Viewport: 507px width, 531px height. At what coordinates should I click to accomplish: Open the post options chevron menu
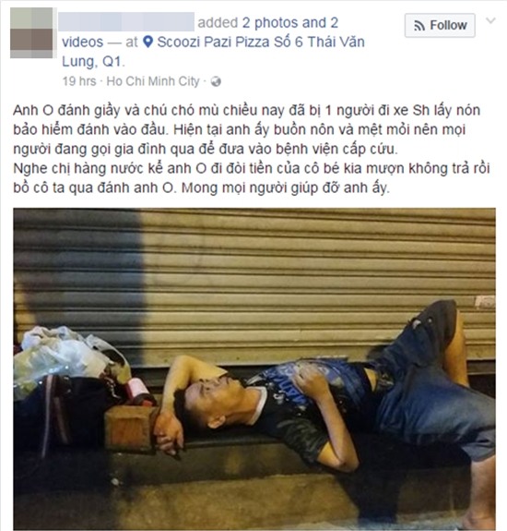[x=490, y=20]
